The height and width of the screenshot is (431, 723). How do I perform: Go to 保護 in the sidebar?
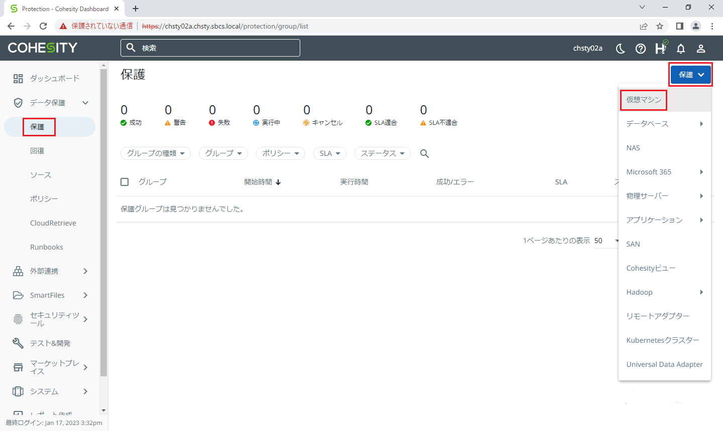[x=50, y=127]
